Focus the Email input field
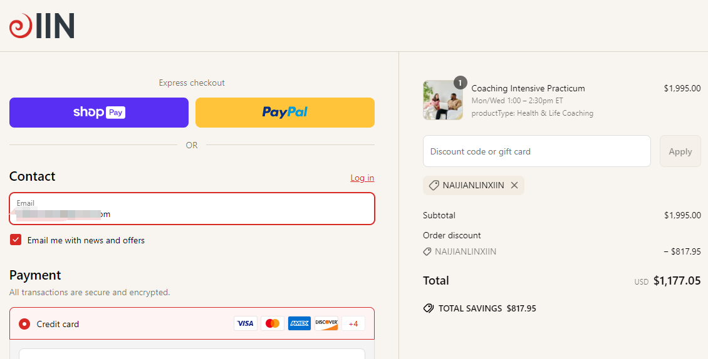708x359 pixels. tap(192, 208)
